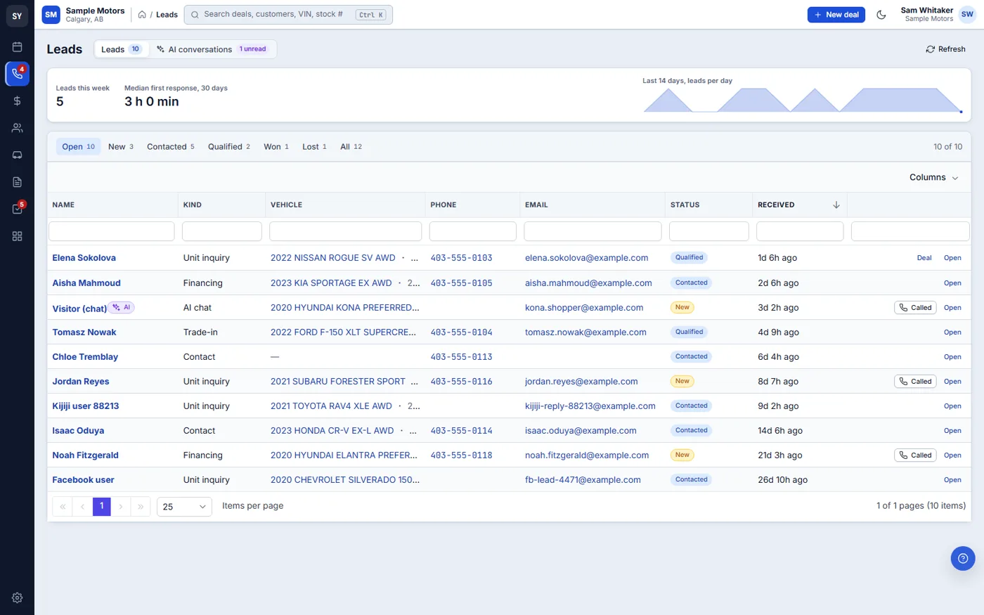Click the Kijiji user 88213 name
Image resolution: width=984 pixels, height=615 pixels.
(x=86, y=406)
